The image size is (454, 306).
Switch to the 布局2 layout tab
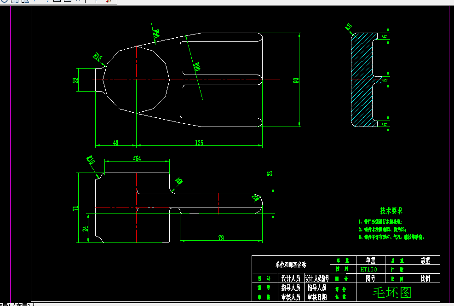tap(23, 305)
